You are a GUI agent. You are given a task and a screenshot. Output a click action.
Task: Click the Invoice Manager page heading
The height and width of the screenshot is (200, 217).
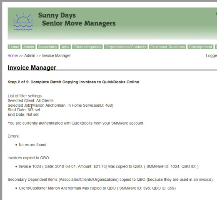pos(32,67)
